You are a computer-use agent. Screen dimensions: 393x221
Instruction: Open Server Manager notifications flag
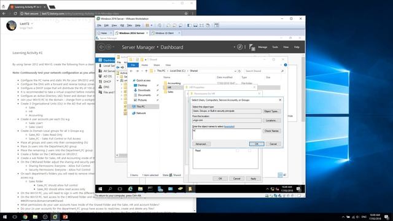252,47
